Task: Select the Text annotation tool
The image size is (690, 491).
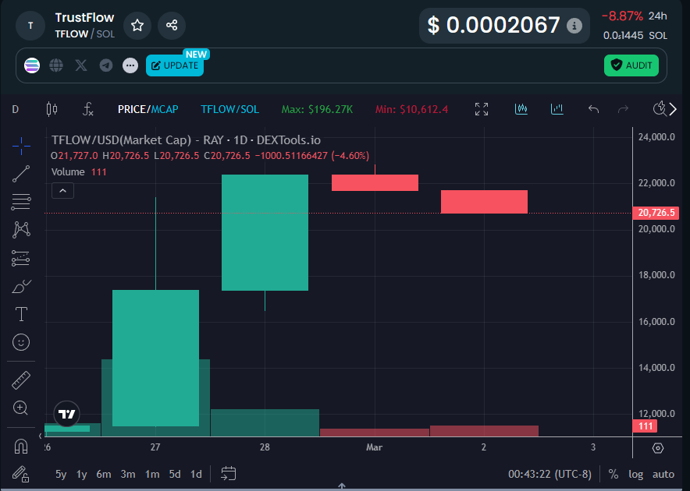Action: point(21,314)
